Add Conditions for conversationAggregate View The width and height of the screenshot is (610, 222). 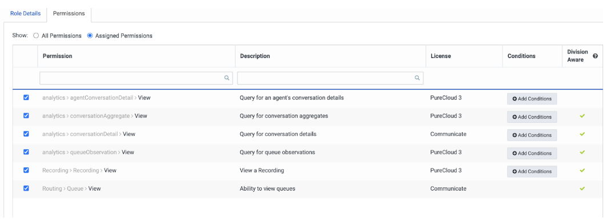pos(532,117)
